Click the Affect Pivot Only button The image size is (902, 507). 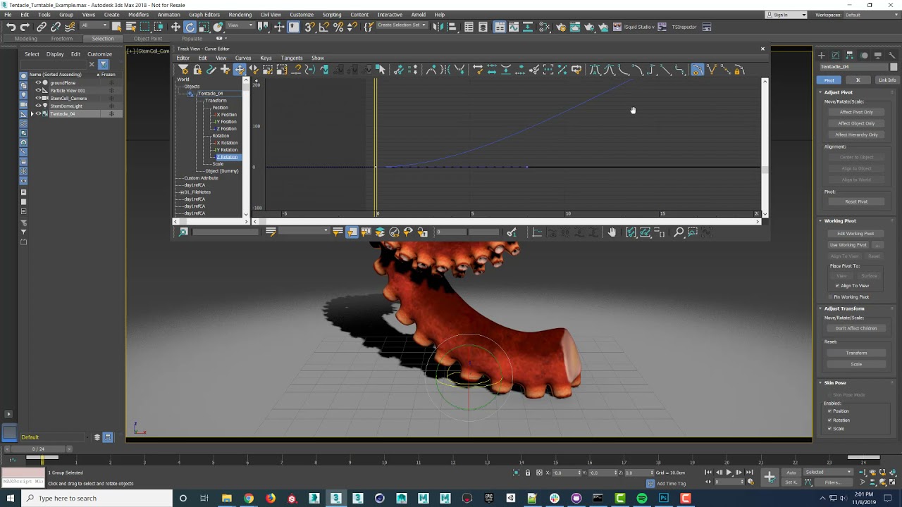click(856, 112)
